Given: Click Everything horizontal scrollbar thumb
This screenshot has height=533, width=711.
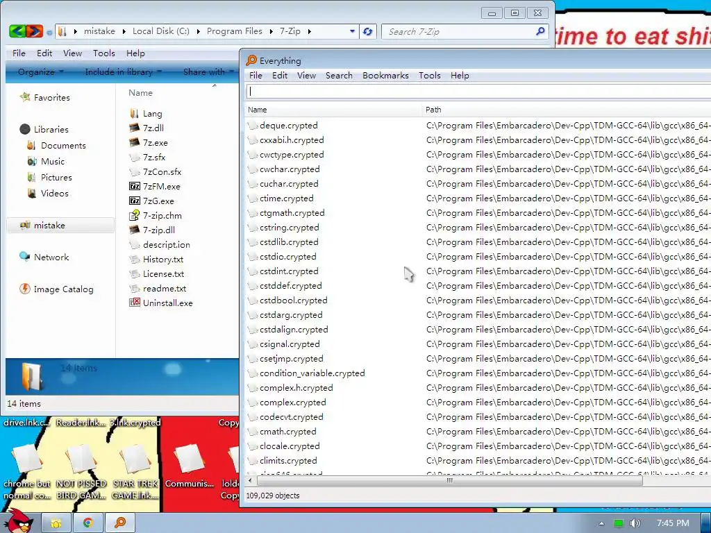Looking at the screenshot, I should 449,480.
